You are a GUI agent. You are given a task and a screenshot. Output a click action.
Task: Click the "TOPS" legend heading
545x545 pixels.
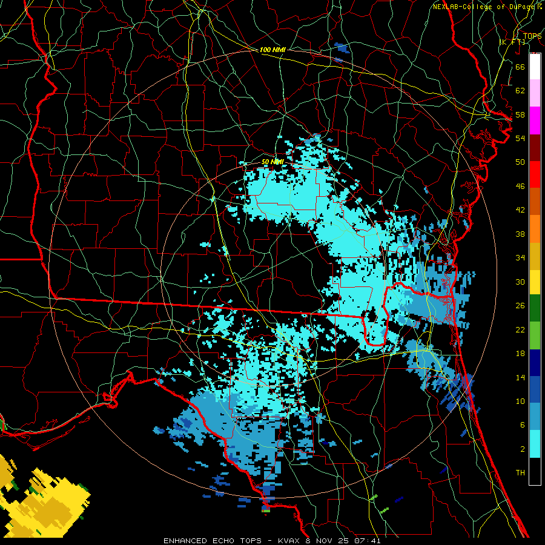click(532, 36)
